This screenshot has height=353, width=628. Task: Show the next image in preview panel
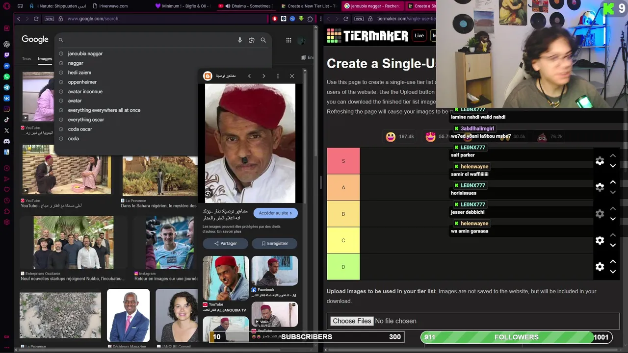[263, 76]
